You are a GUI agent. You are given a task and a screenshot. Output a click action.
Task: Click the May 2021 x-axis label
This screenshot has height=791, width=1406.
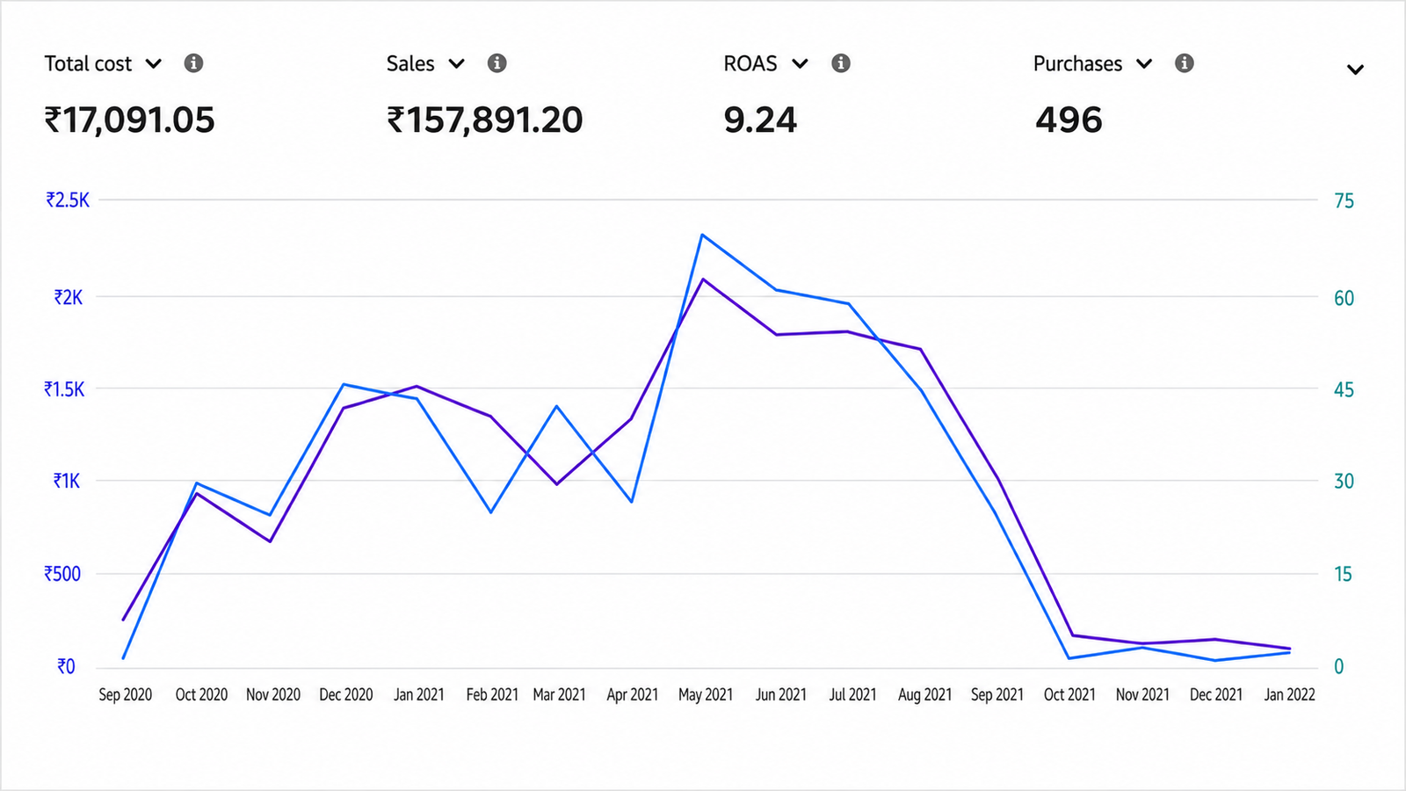click(x=706, y=694)
